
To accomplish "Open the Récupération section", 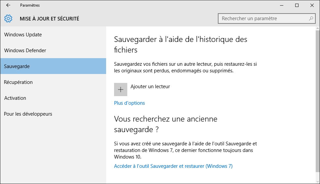I will [19, 82].
